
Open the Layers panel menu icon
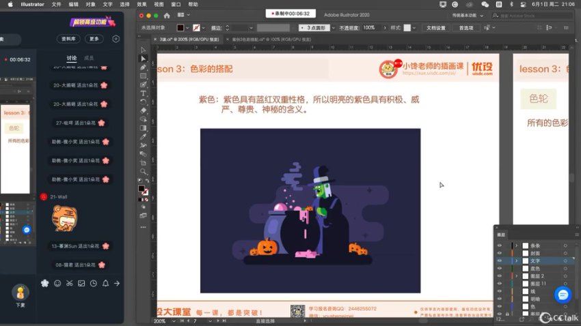576,235
